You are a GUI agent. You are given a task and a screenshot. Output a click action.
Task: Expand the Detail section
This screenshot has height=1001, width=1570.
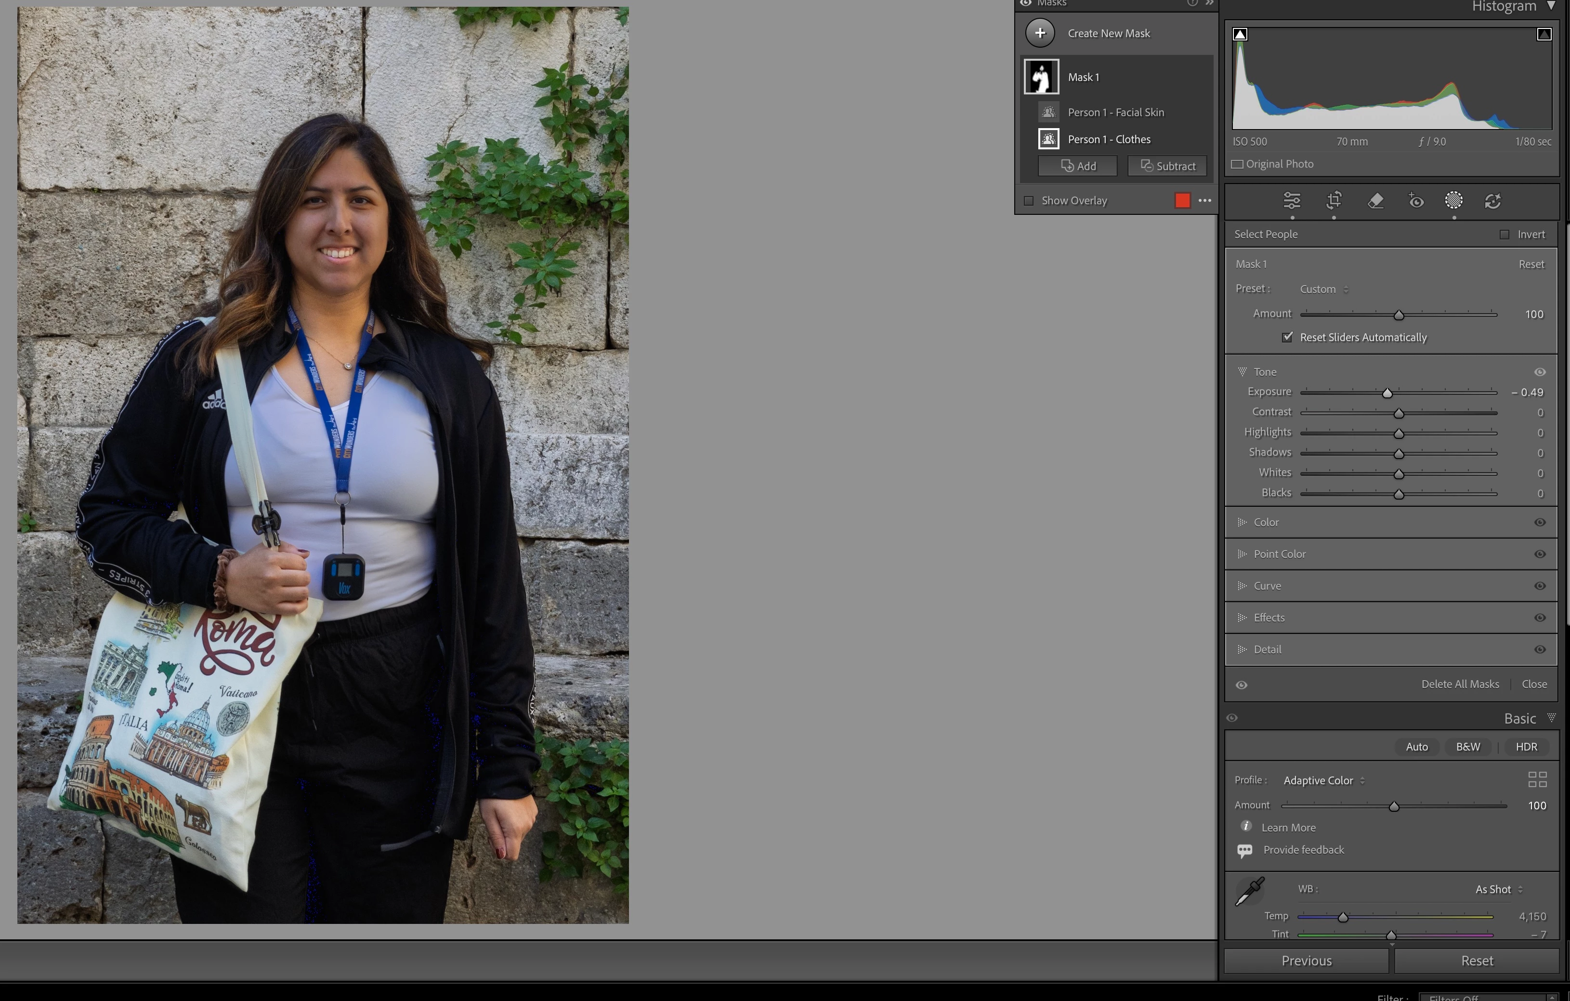(x=1242, y=649)
